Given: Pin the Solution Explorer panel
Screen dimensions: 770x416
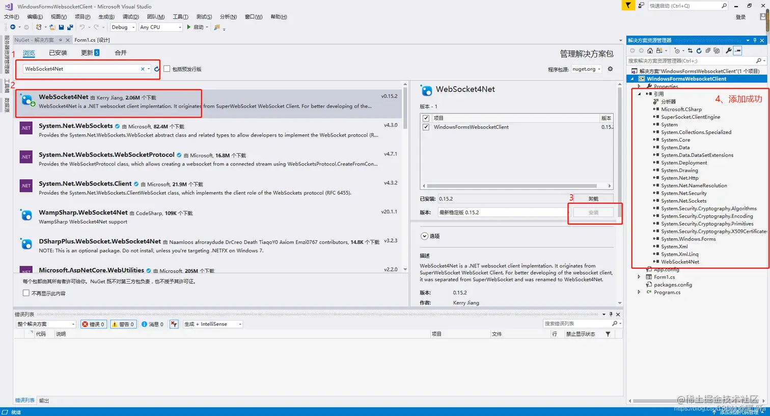Looking at the screenshot, I should coord(755,40).
